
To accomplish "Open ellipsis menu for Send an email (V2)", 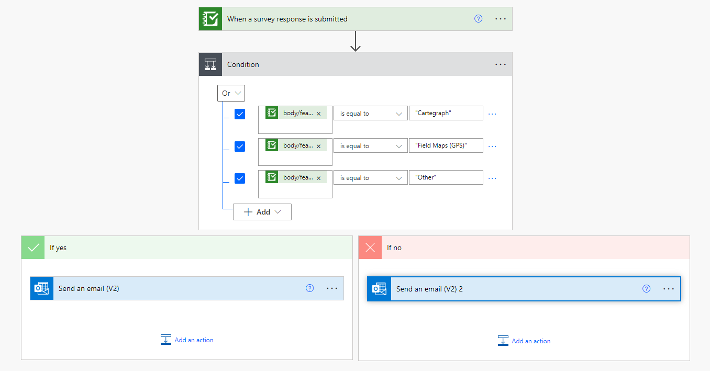I will 332,288.
